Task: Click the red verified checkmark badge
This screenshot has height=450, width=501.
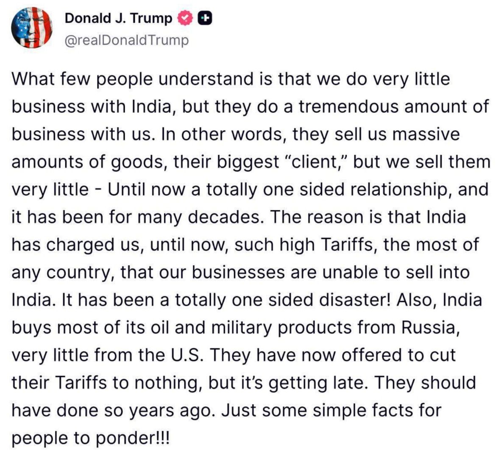Action: pos(185,19)
